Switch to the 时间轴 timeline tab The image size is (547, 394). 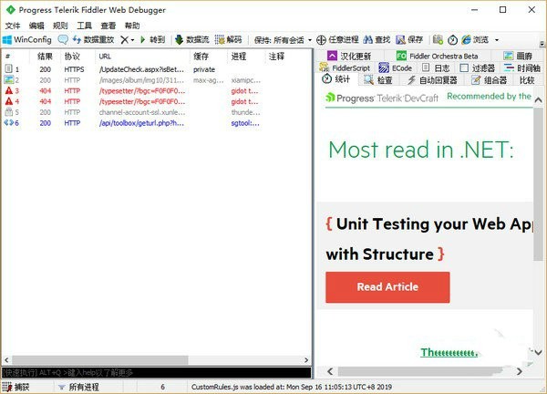pyautogui.click(x=521, y=68)
